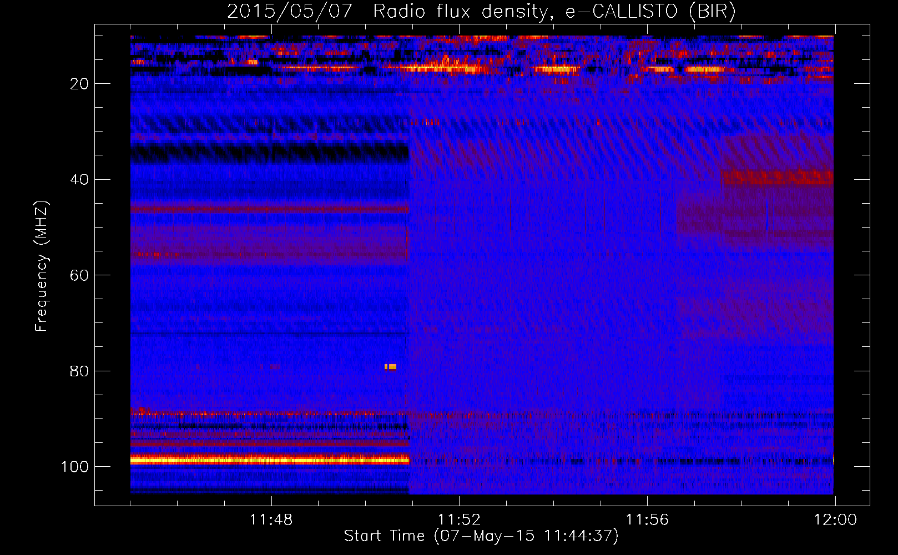Click the '11:56' time tick label

click(647, 520)
